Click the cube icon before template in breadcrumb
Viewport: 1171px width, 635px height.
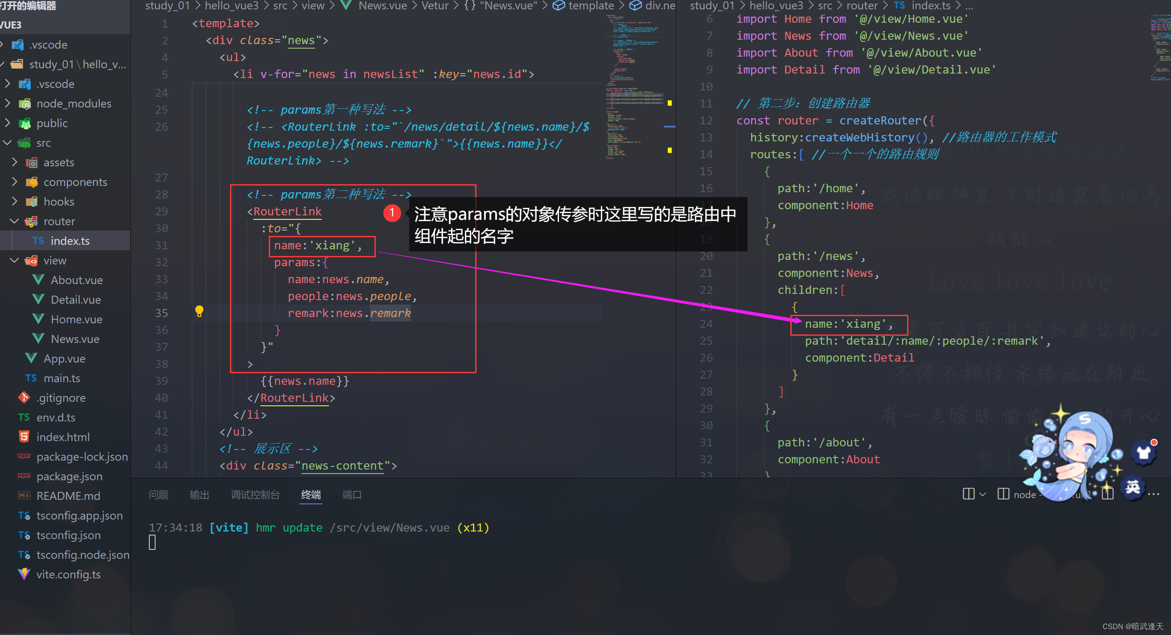tap(558, 5)
